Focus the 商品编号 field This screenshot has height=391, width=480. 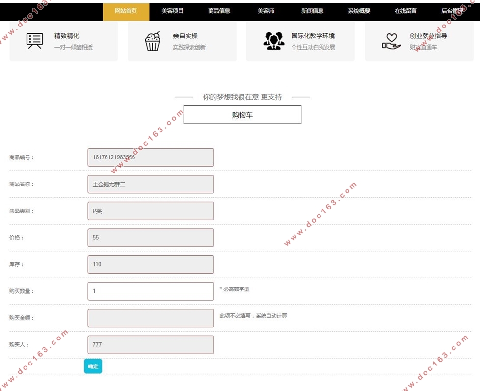point(151,157)
